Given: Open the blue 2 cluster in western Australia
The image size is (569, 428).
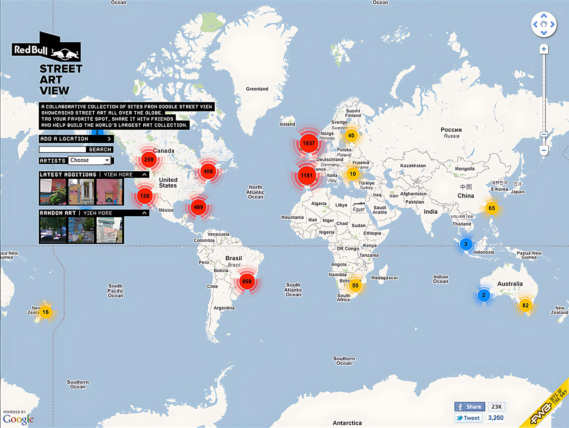Looking at the screenshot, I should click(x=484, y=295).
